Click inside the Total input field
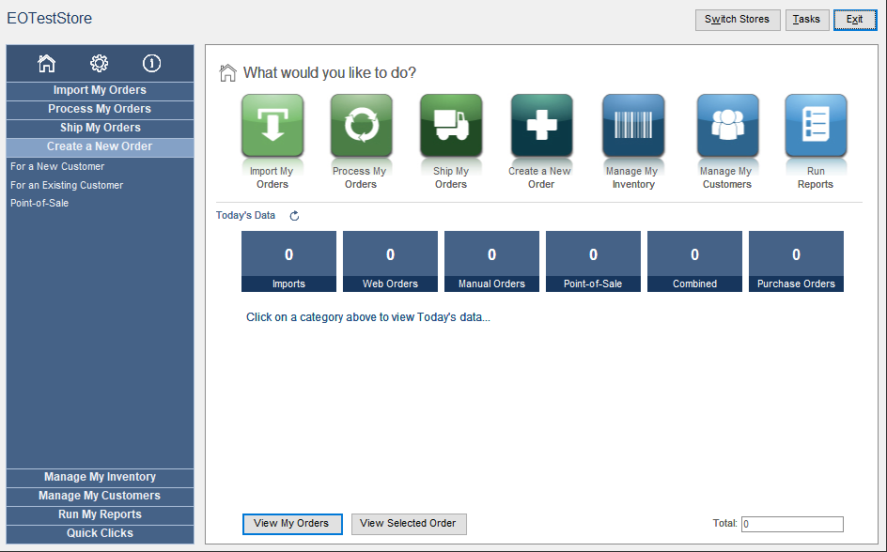The image size is (887, 552). click(792, 524)
